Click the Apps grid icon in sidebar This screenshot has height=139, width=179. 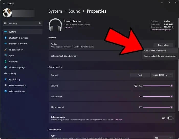(x=6, y=55)
